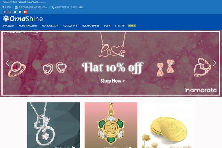
Task: Expand the Kids Jewellery dropdown
Action: pos(51,26)
